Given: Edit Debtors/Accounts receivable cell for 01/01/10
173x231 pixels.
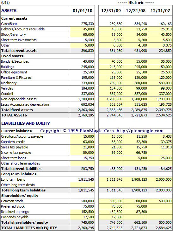Looking at the screenshot, I should coord(83,29).
